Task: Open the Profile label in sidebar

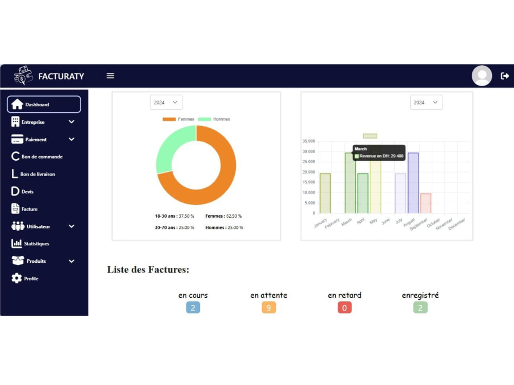Action: (31, 279)
